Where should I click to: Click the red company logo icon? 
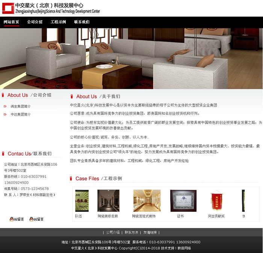(8, 8)
